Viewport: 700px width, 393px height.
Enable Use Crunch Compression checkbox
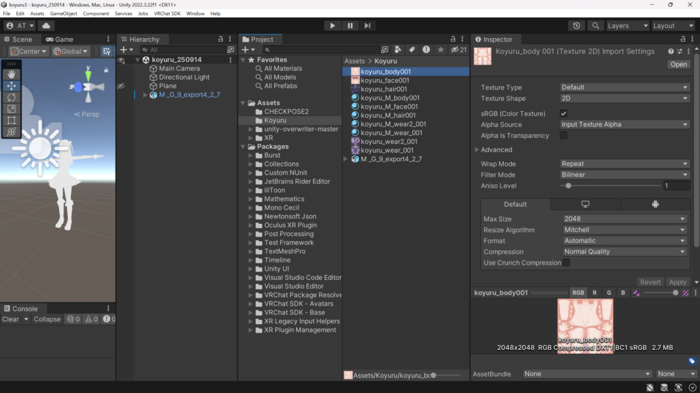click(x=566, y=263)
